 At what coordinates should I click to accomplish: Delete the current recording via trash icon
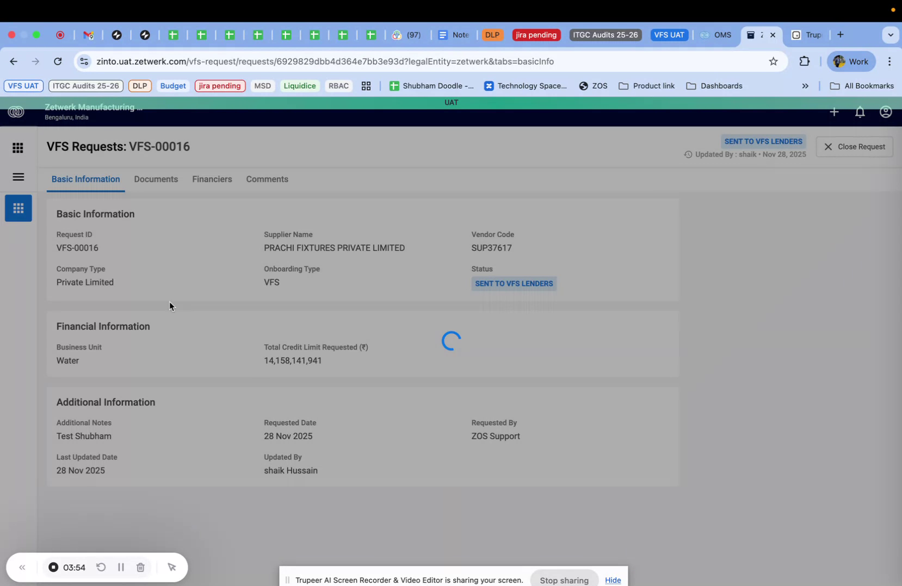[x=140, y=567]
